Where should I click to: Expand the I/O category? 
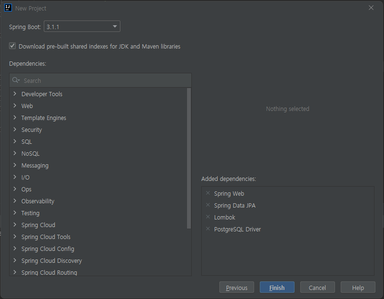pyautogui.click(x=15, y=177)
